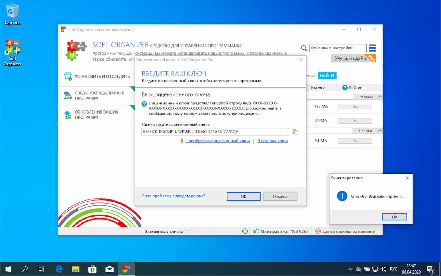Click the search magnifier icon in Soft Organizer
This screenshot has height=276, width=441.
pyautogui.click(x=304, y=48)
